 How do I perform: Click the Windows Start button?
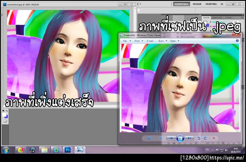6,150
